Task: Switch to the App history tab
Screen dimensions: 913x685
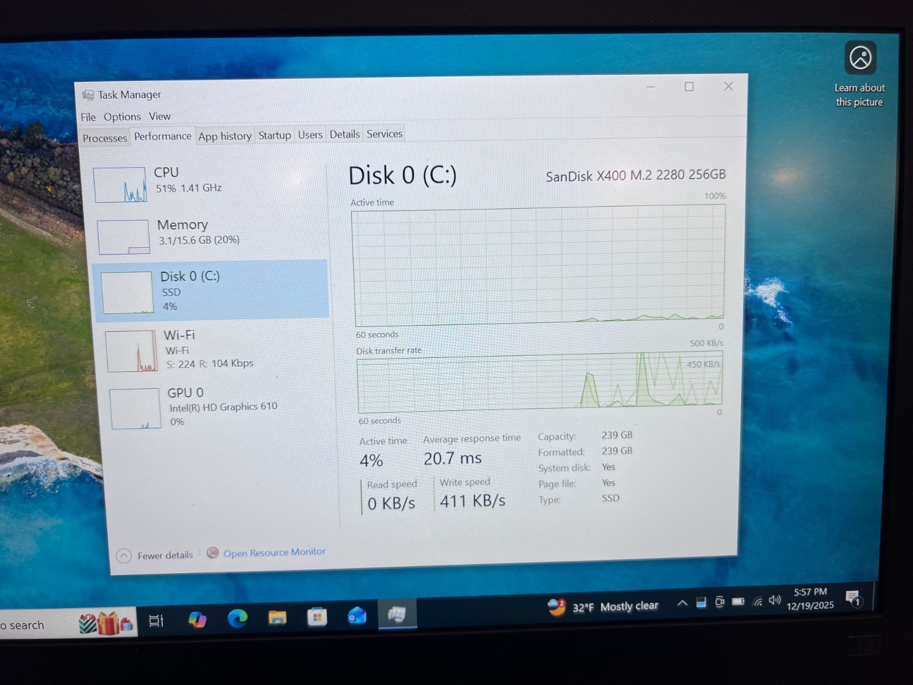Action: pyautogui.click(x=225, y=136)
